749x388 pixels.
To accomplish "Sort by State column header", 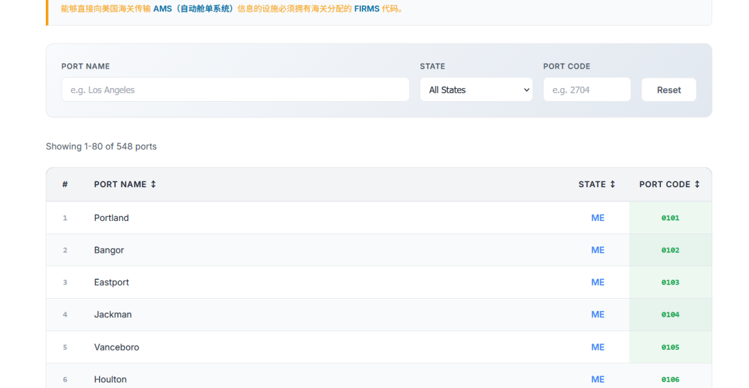I will coord(596,184).
